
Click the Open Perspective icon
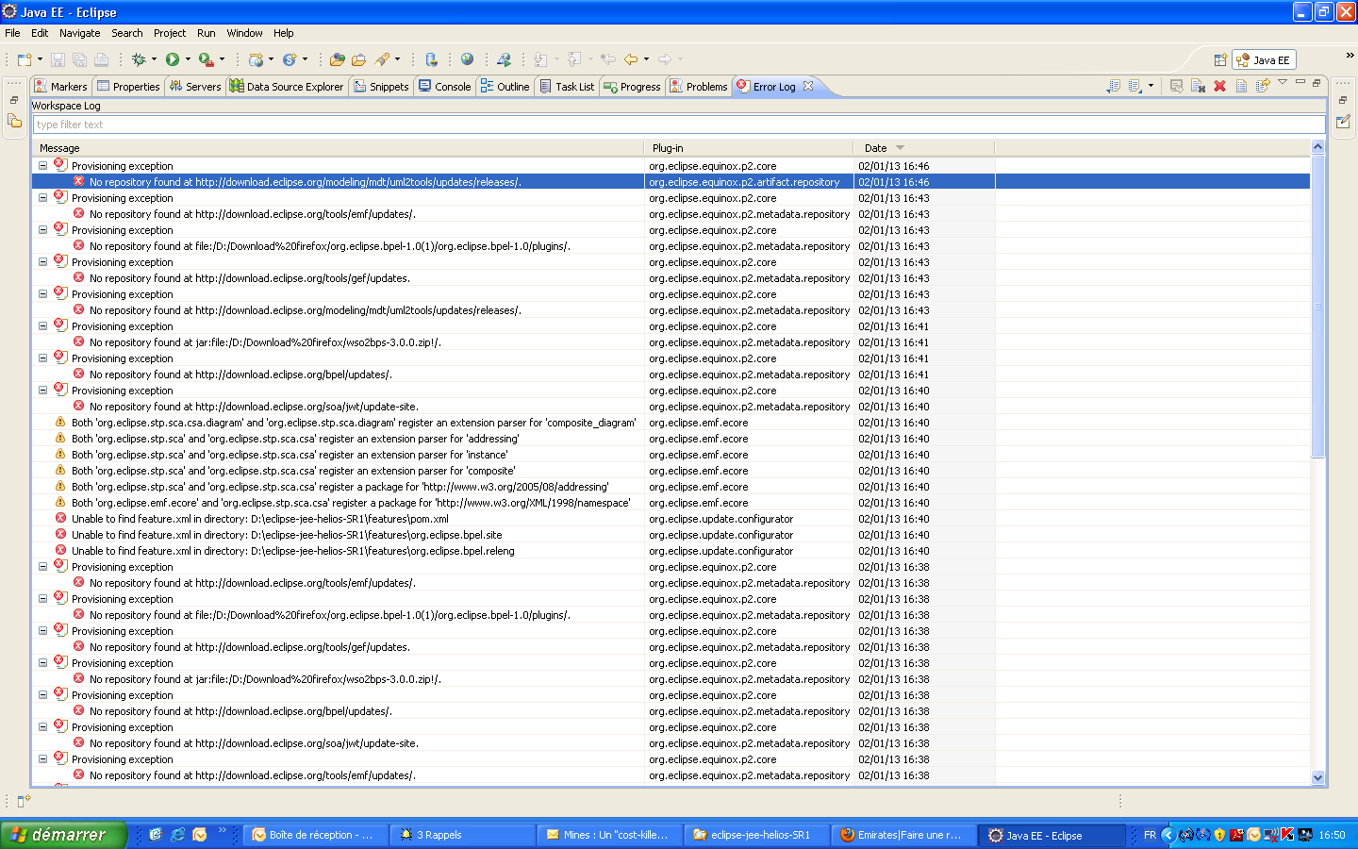click(x=1220, y=60)
